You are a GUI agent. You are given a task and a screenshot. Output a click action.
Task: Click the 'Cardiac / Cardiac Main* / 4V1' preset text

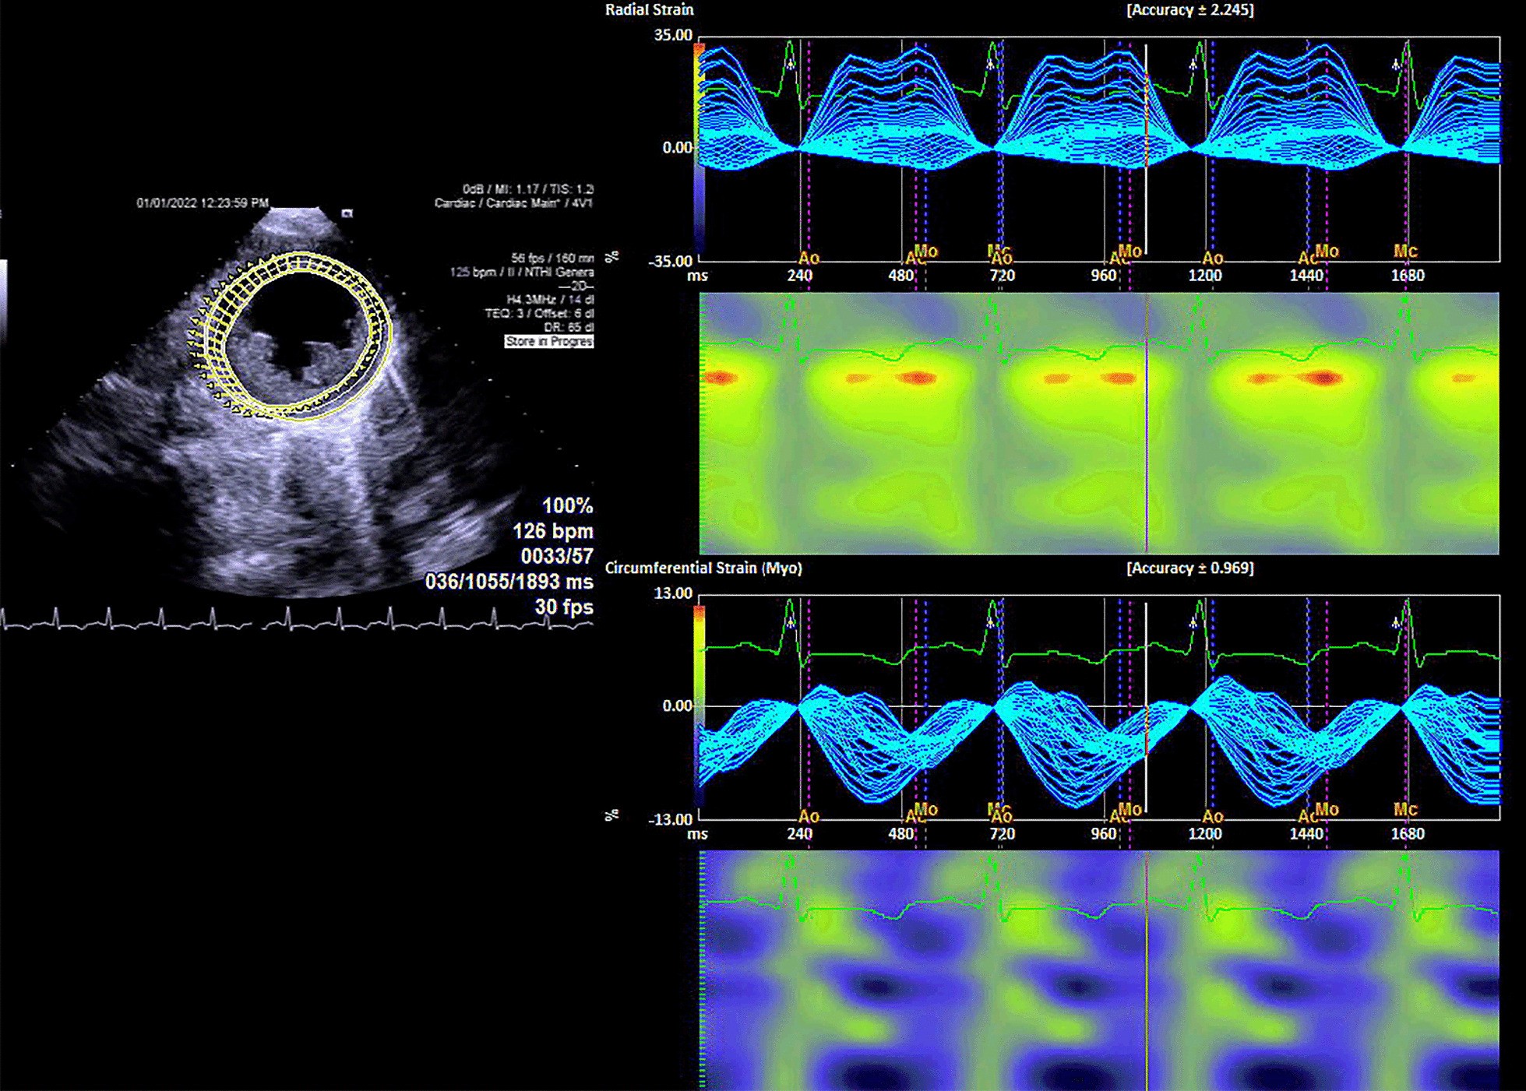(x=514, y=203)
